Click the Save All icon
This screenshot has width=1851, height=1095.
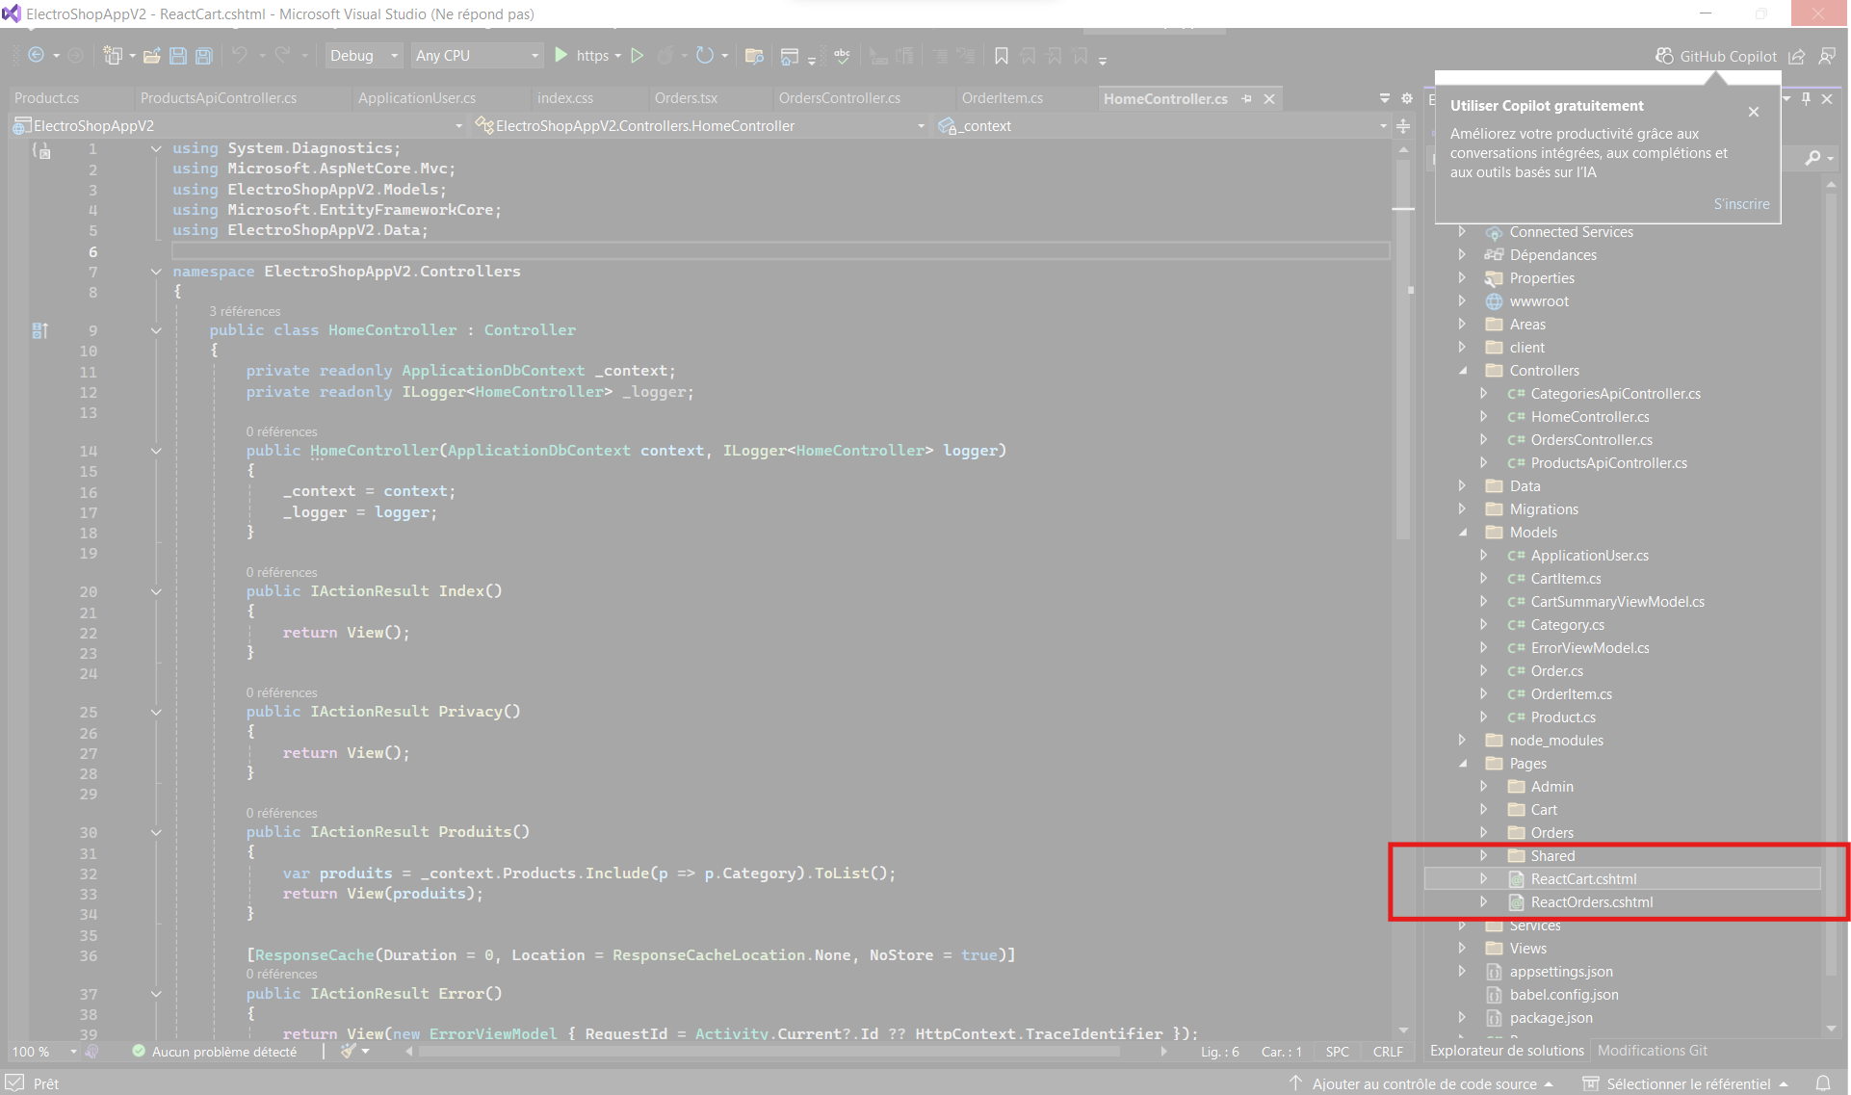[203, 56]
